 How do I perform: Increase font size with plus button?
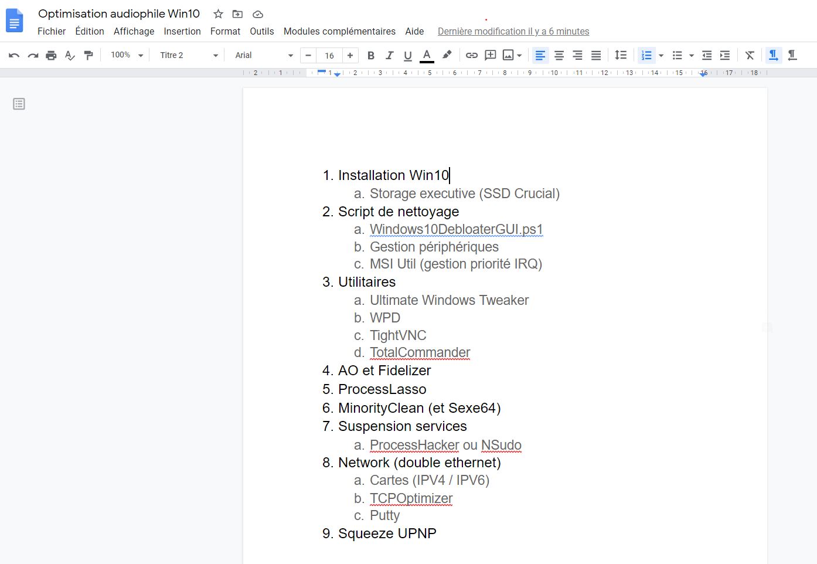(x=350, y=55)
